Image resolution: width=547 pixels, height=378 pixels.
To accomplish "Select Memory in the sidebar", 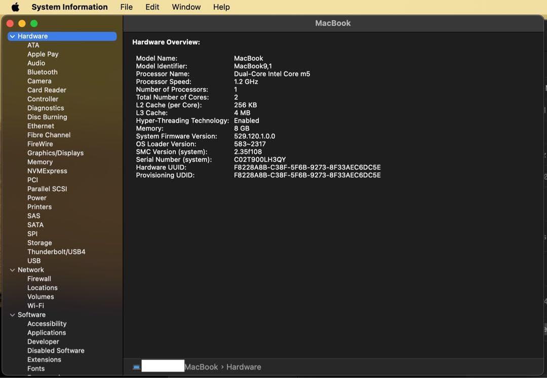I will tap(40, 162).
